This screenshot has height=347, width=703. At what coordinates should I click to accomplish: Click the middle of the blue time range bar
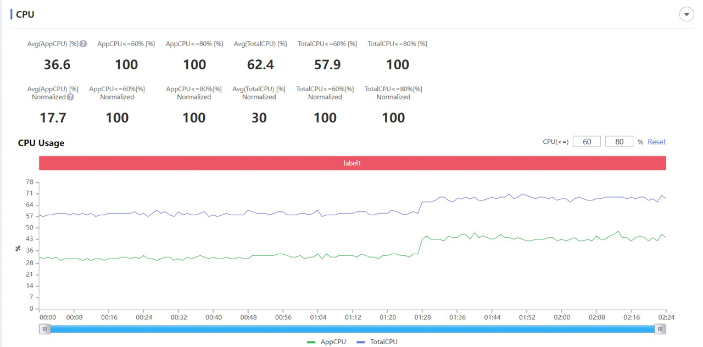352,329
